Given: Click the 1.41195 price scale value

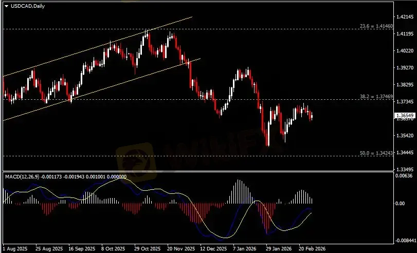Looking at the screenshot, I should click(x=405, y=34).
